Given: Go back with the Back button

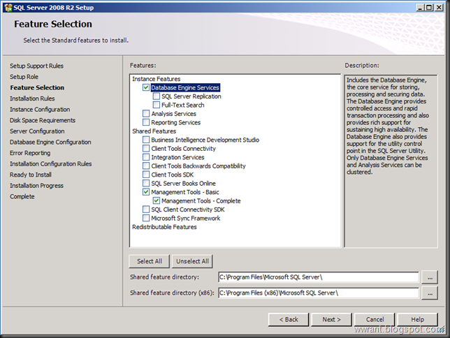Looking at the screenshot, I should (289, 319).
